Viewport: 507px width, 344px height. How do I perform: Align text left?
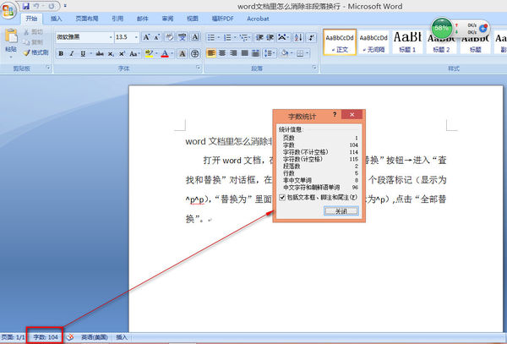[x=211, y=53]
